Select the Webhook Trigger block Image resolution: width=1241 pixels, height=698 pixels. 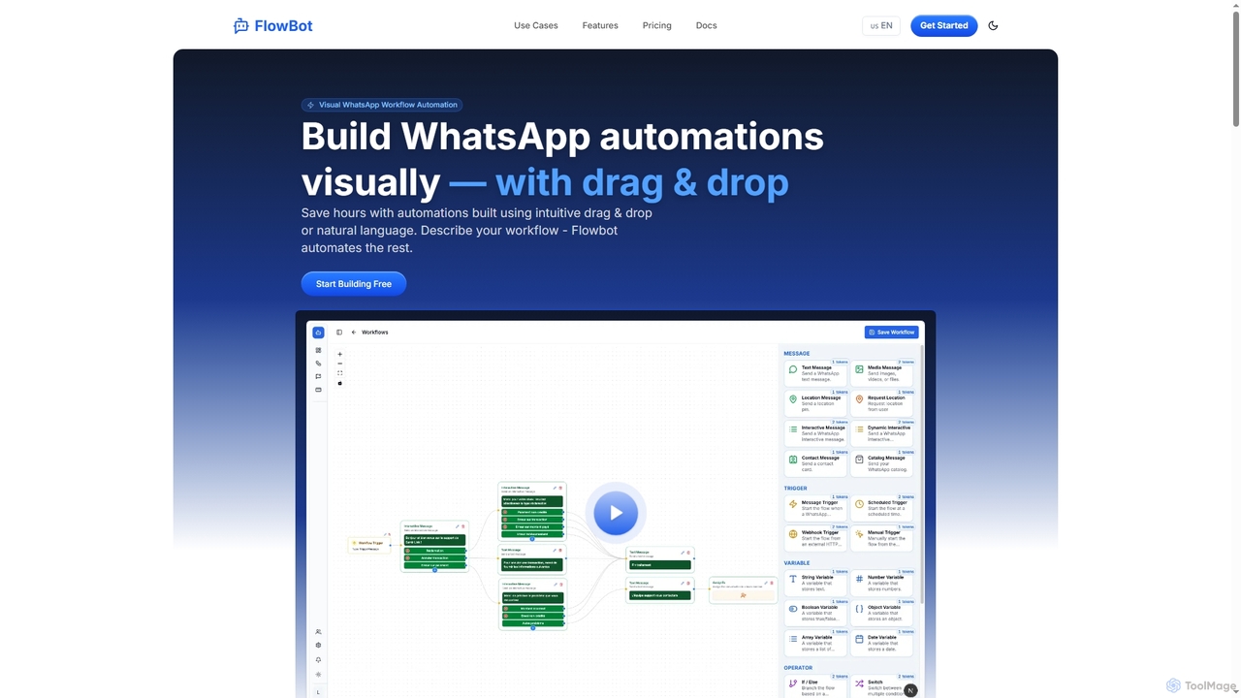pyautogui.click(x=816, y=538)
